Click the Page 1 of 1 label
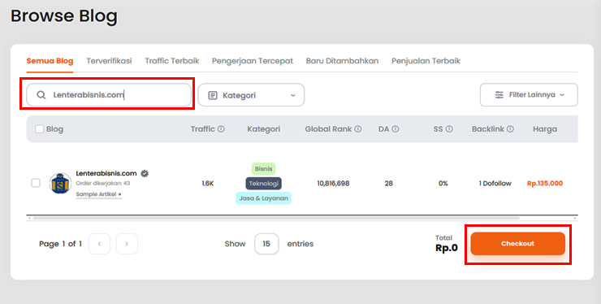This screenshot has height=304, width=601. pos(61,244)
